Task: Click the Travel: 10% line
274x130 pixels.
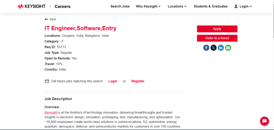Action: (x=54, y=64)
